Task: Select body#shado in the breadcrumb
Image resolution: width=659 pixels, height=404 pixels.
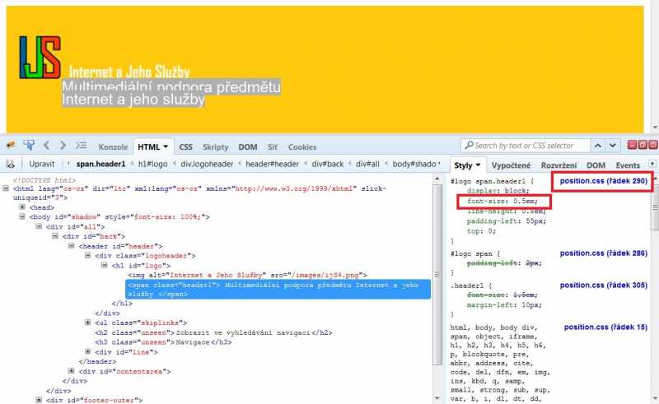Action: (x=414, y=164)
